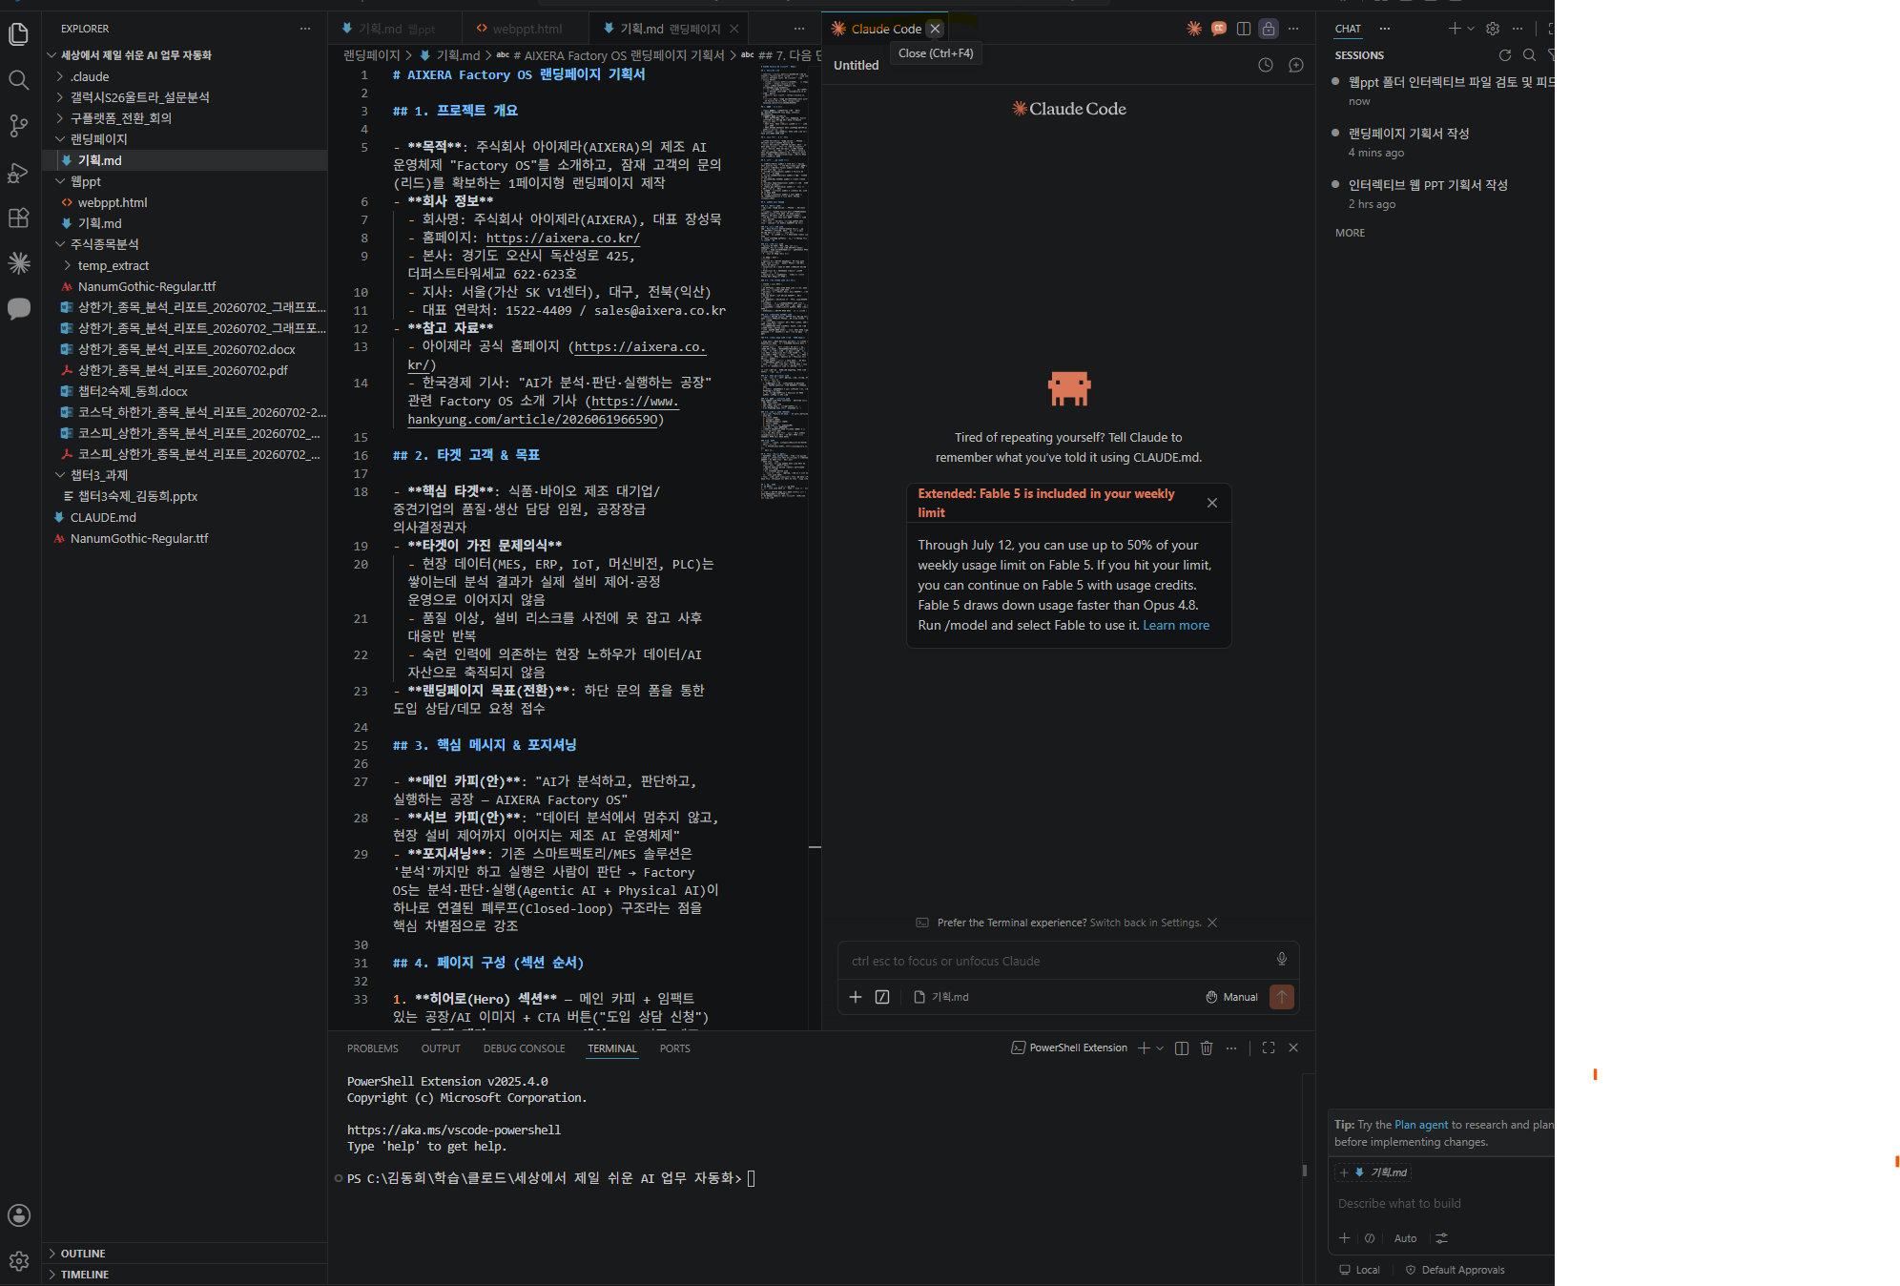Toggle Claude's Manual permission mode
Screen dimensions: 1900x1286
[x=1231, y=997]
